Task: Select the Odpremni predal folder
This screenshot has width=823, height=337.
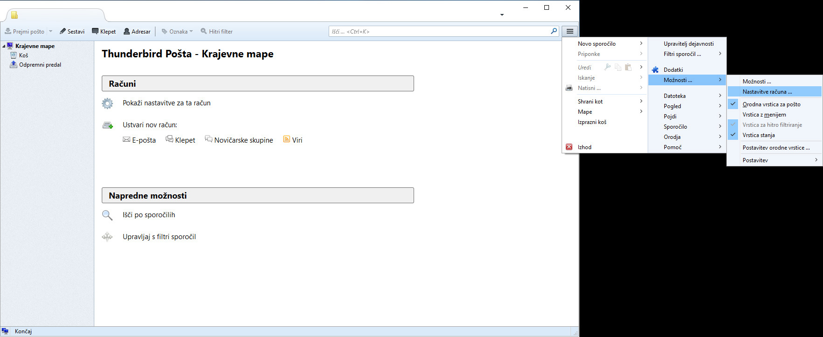Action: pos(40,65)
